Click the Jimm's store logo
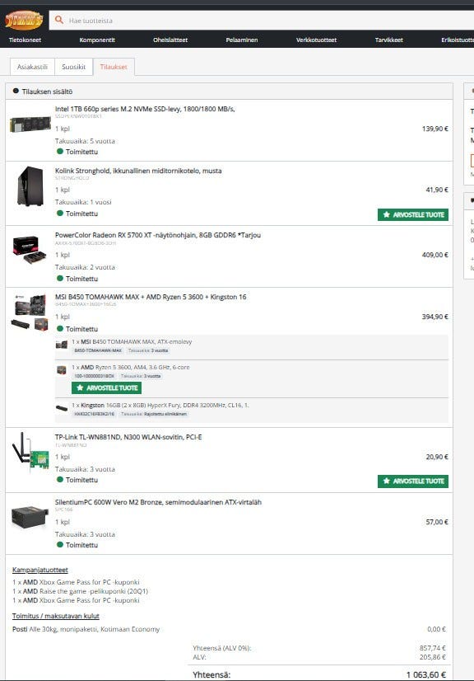 pyautogui.click(x=24, y=20)
